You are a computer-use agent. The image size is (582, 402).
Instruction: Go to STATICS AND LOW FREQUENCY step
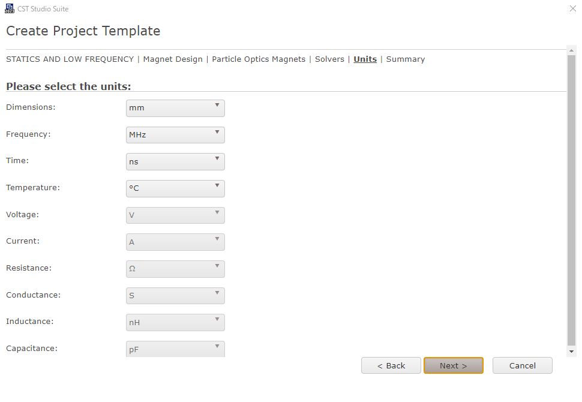[70, 59]
